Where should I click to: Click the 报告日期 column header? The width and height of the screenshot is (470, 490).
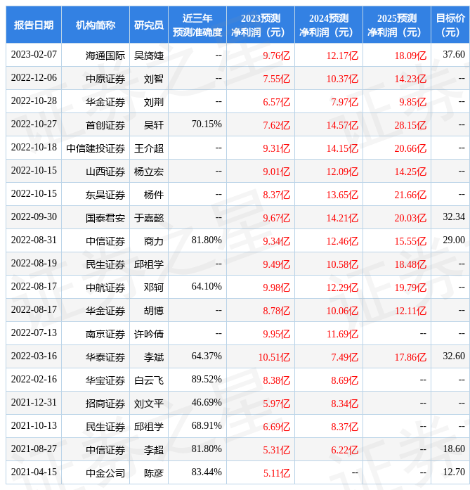click(x=34, y=25)
